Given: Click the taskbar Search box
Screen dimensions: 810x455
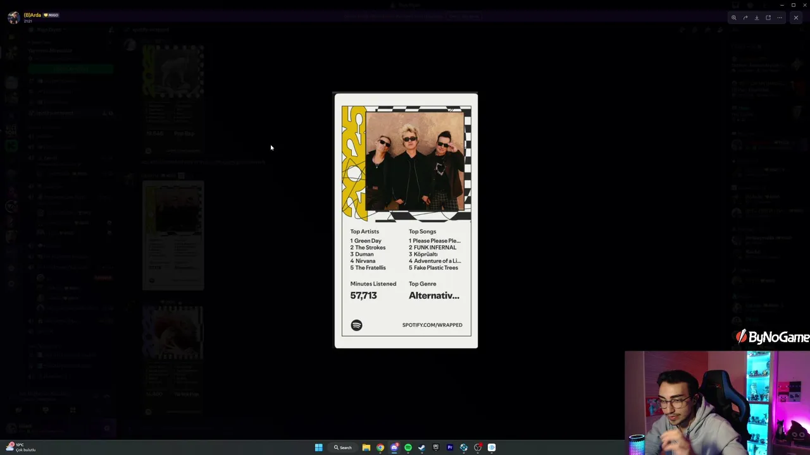Looking at the screenshot, I should pos(343,447).
